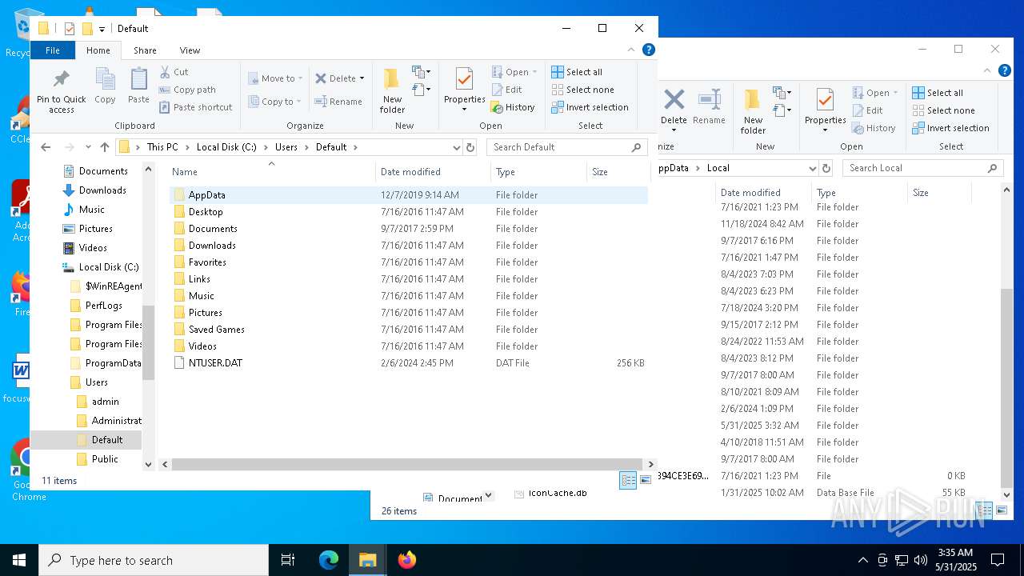This screenshot has height=576, width=1024.
Task: Click Cut in the Default window ribbon
Action: click(x=174, y=72)
